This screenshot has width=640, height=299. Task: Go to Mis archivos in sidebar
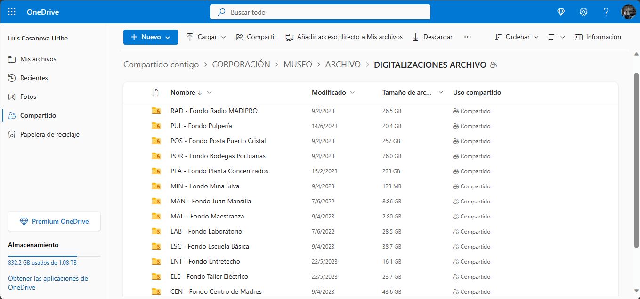[x=38, y=59]
